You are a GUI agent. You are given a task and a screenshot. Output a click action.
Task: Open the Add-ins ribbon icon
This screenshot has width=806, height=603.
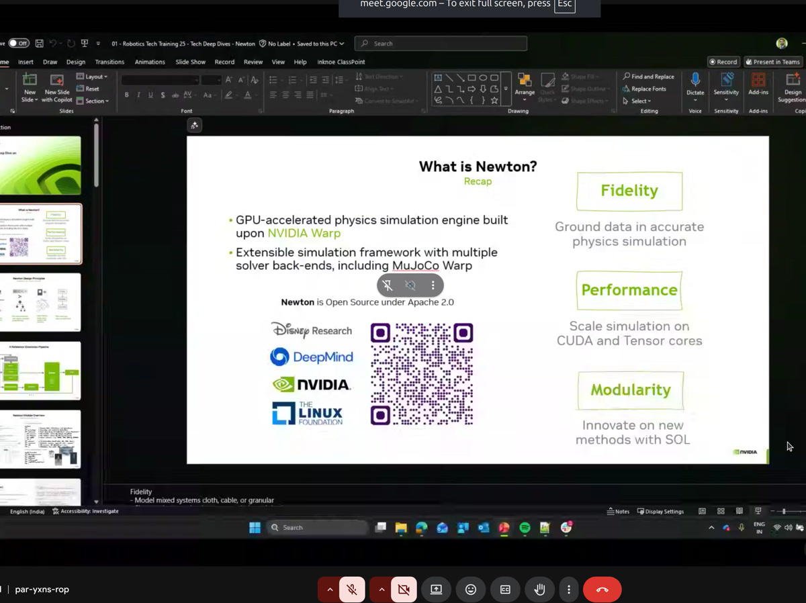click(x=758, y=81)
